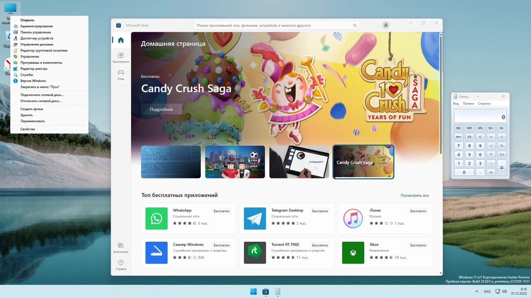Open the WhatsApp app icon
531x298 pixels.
pos(156,219)
